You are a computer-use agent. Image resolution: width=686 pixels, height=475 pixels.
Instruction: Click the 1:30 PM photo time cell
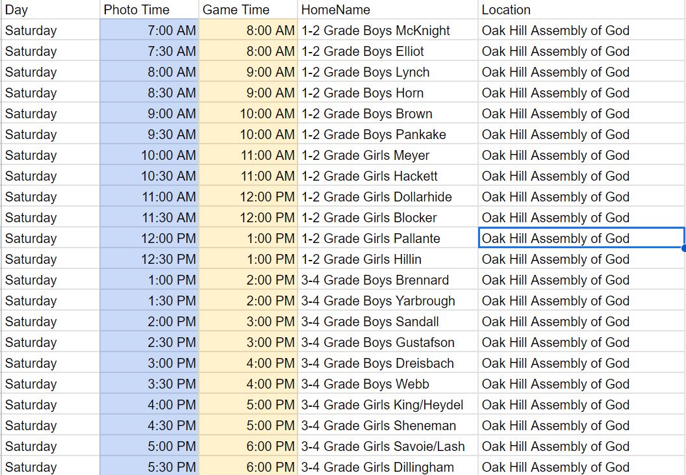coord(149,301)
